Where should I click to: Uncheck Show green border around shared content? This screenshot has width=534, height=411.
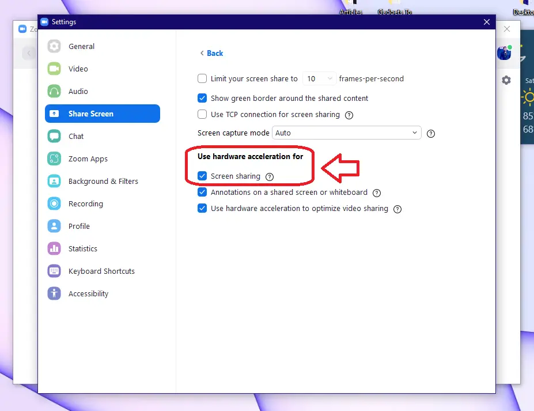tap(202, 98)
